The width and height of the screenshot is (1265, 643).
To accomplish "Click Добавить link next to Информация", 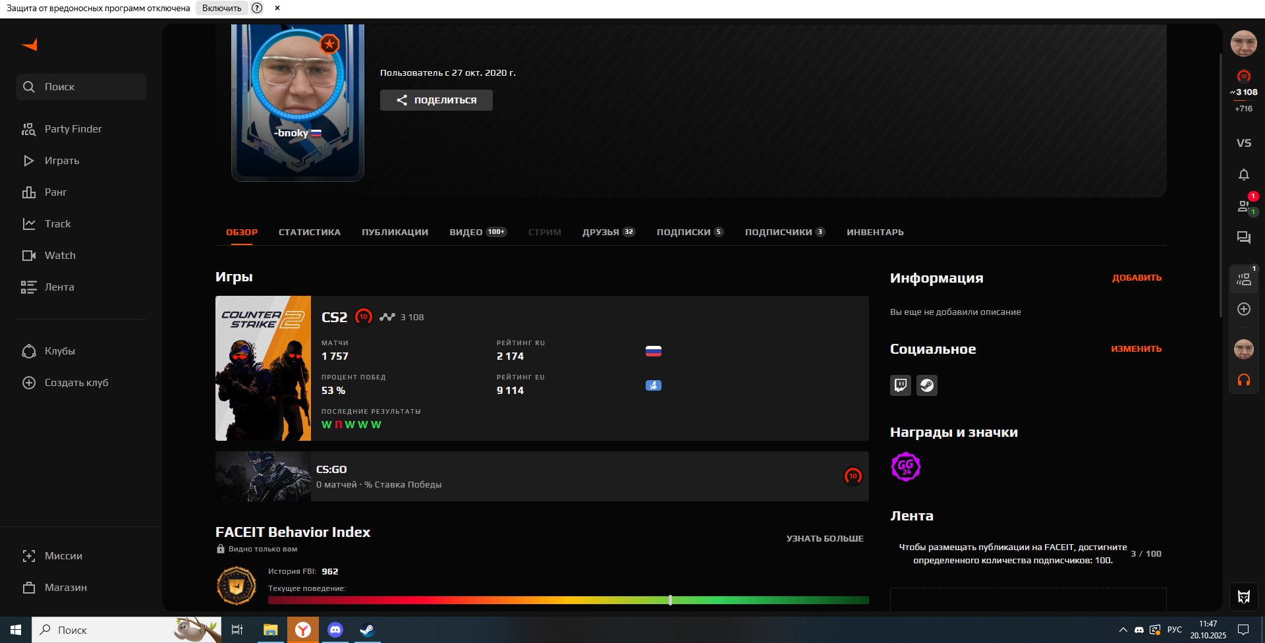I will [1137, 277].
